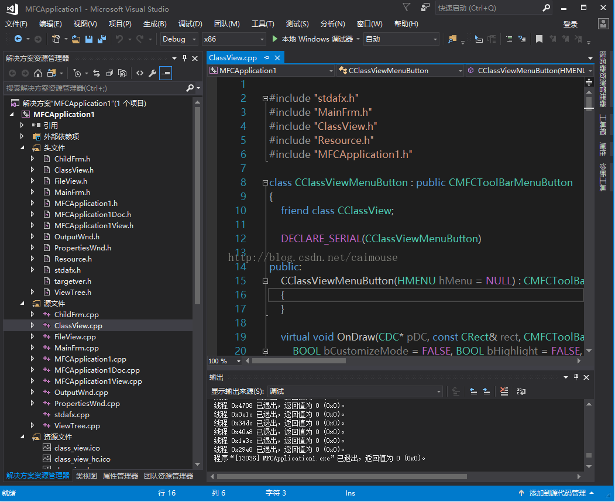Collapse the constructor outline at line 15
The height and width of the screenshot is (502, 615).
click(x=265, y=281)
